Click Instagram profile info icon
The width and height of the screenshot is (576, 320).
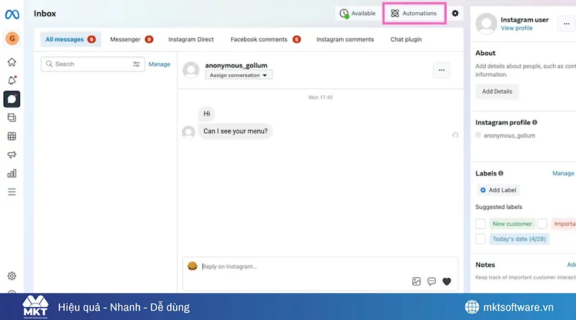click(x=534, y=122)
